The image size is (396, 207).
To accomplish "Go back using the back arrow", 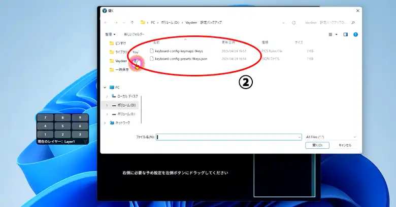I will coord(106,23).
